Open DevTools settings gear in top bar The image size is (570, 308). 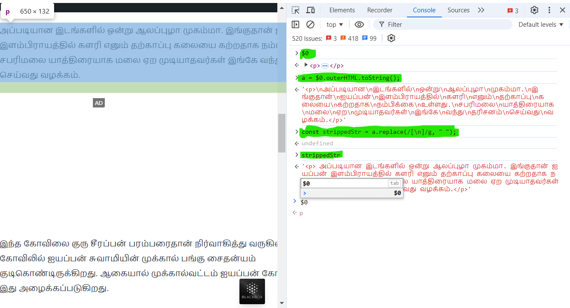click(x=534, y=10)
